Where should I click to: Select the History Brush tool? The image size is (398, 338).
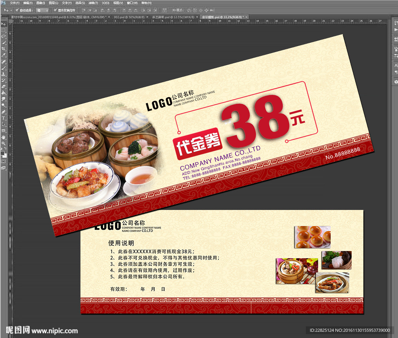(3, 80)
